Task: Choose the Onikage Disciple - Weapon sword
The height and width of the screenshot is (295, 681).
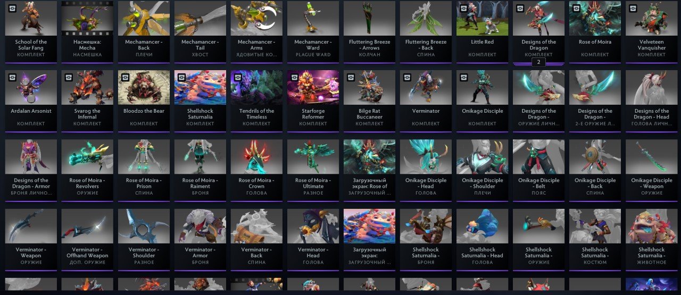Action: point(652,170)
